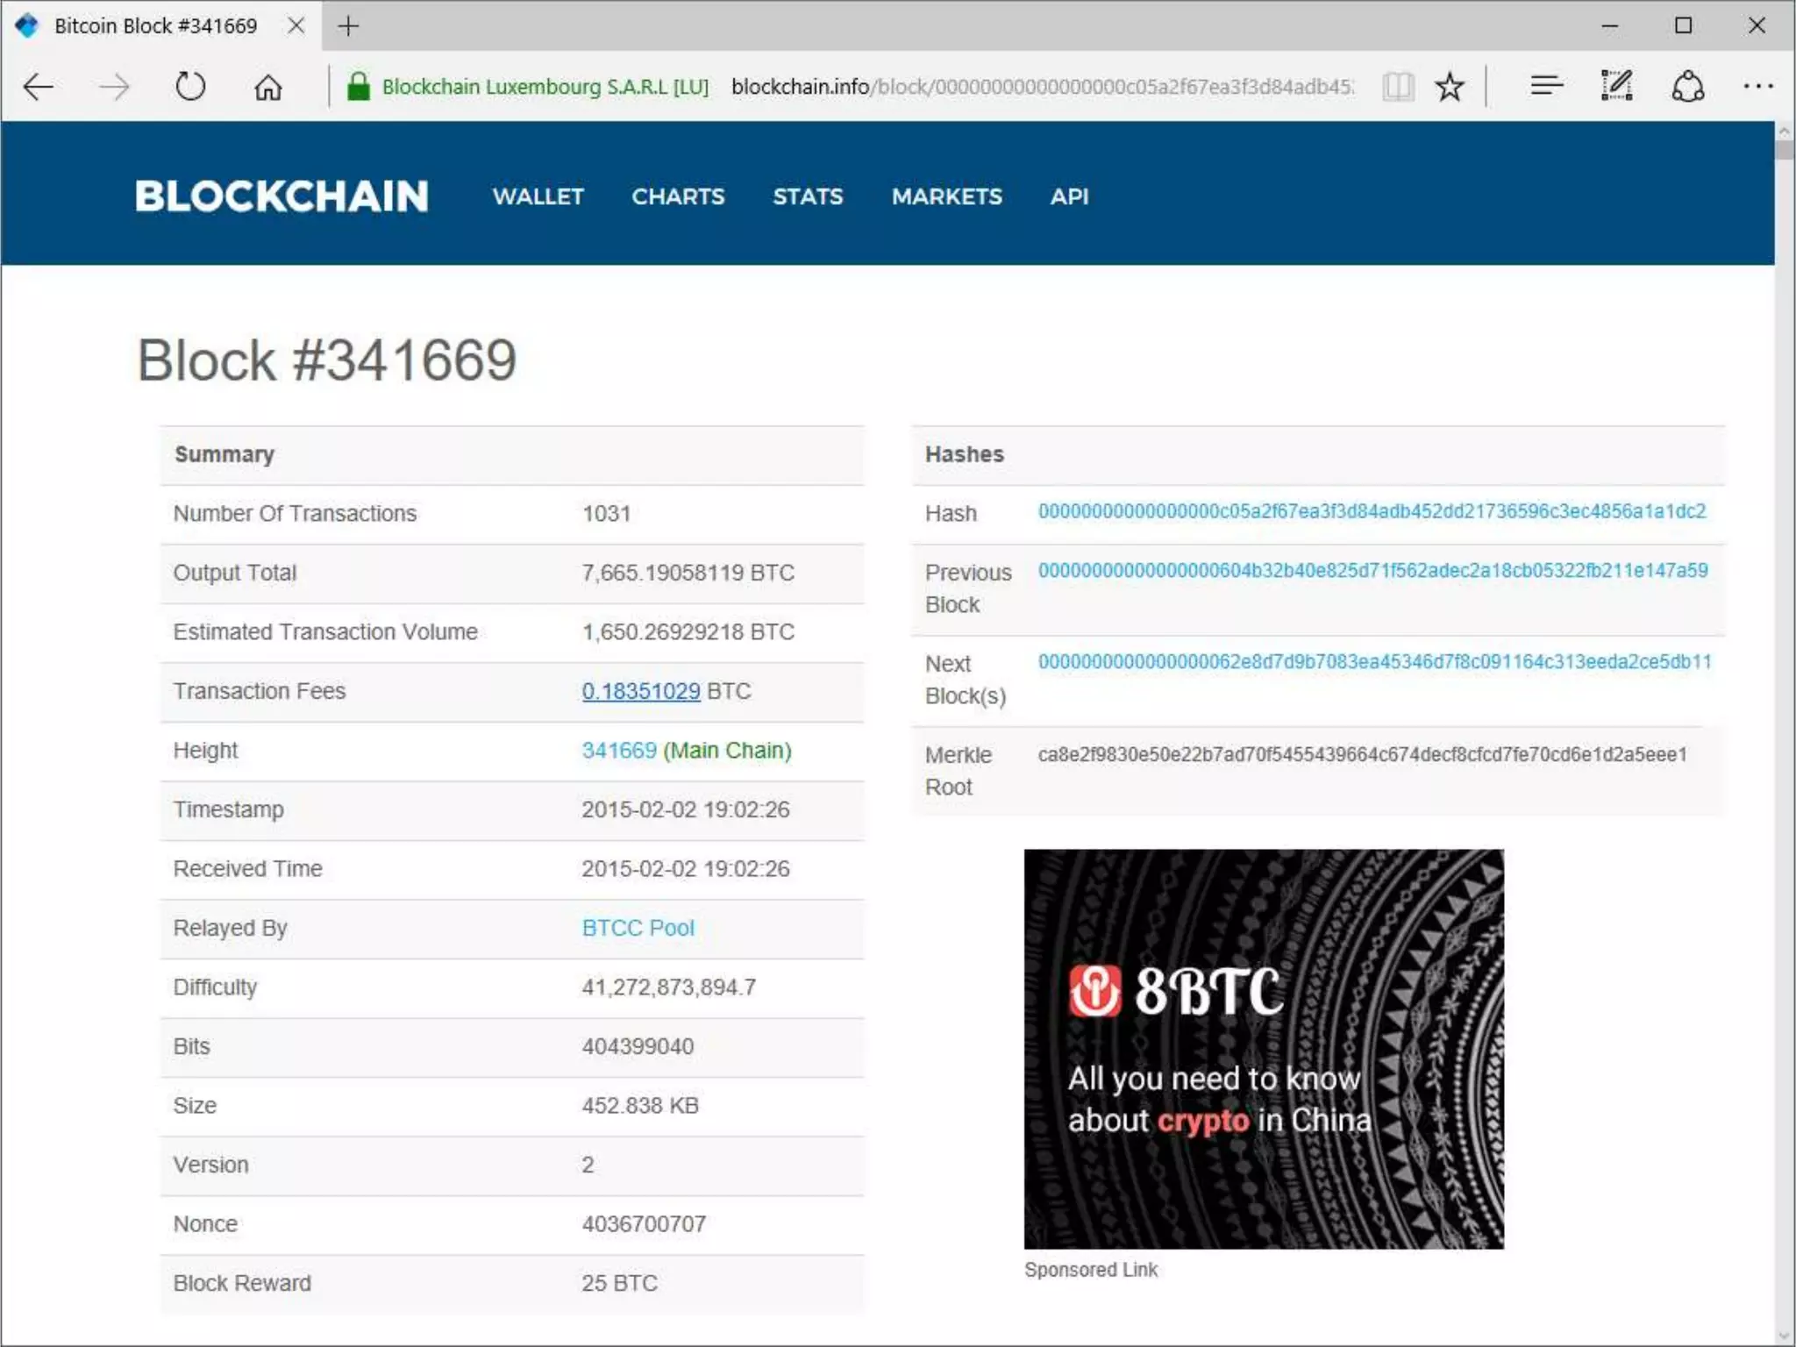This screenshot has width=1796, height=1347.
Task: Open the Previous Block hash link
Action: [x=1372, y=571]
